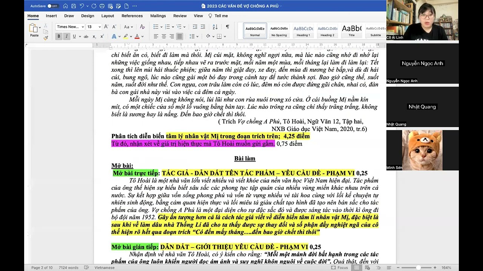The image size is (483, 271).
Task: Open the bullet list style dropdown arrow
Action: [162, 27]
